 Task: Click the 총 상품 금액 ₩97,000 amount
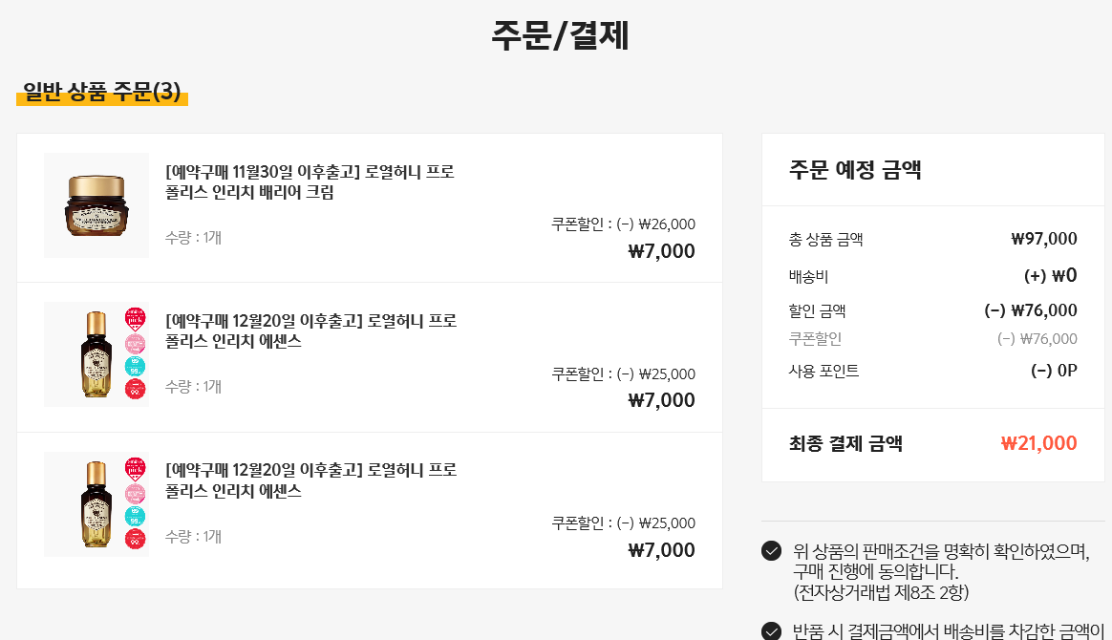(x=1043, y=239)
